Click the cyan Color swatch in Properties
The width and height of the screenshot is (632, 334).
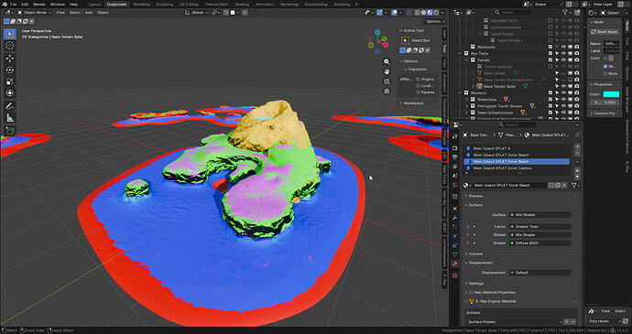(611, 94)
